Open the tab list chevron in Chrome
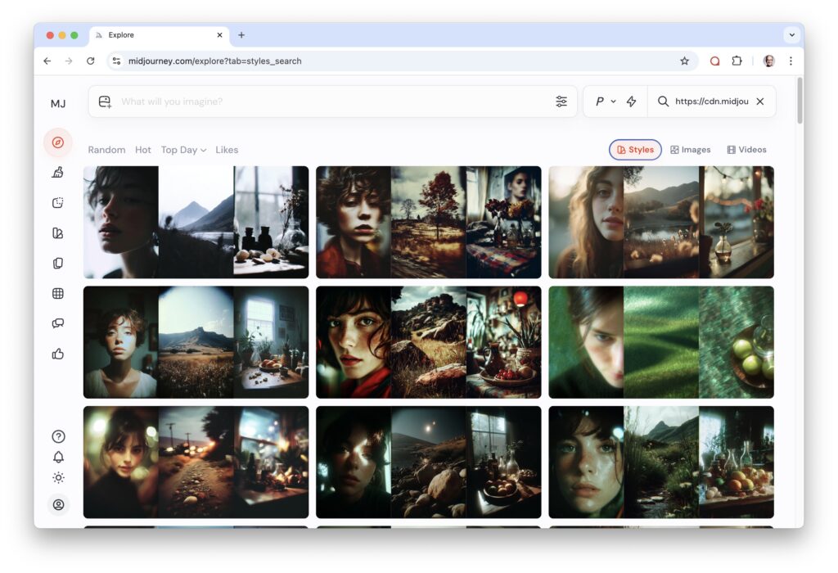The height and width of the screenshot is (573, 838). pos(791,35)
